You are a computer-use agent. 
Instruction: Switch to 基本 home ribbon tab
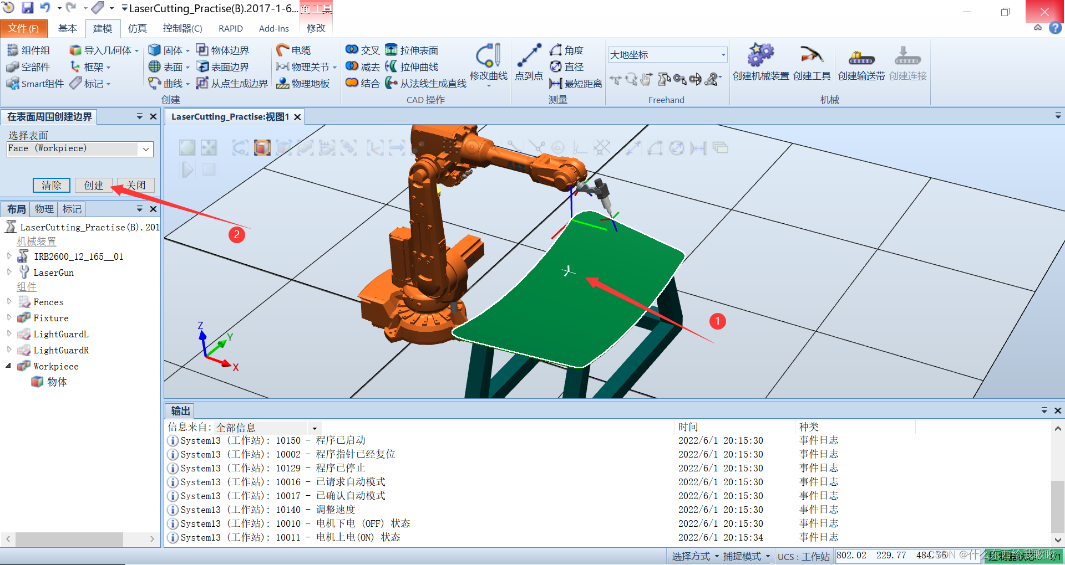click(x=68, y=28)
